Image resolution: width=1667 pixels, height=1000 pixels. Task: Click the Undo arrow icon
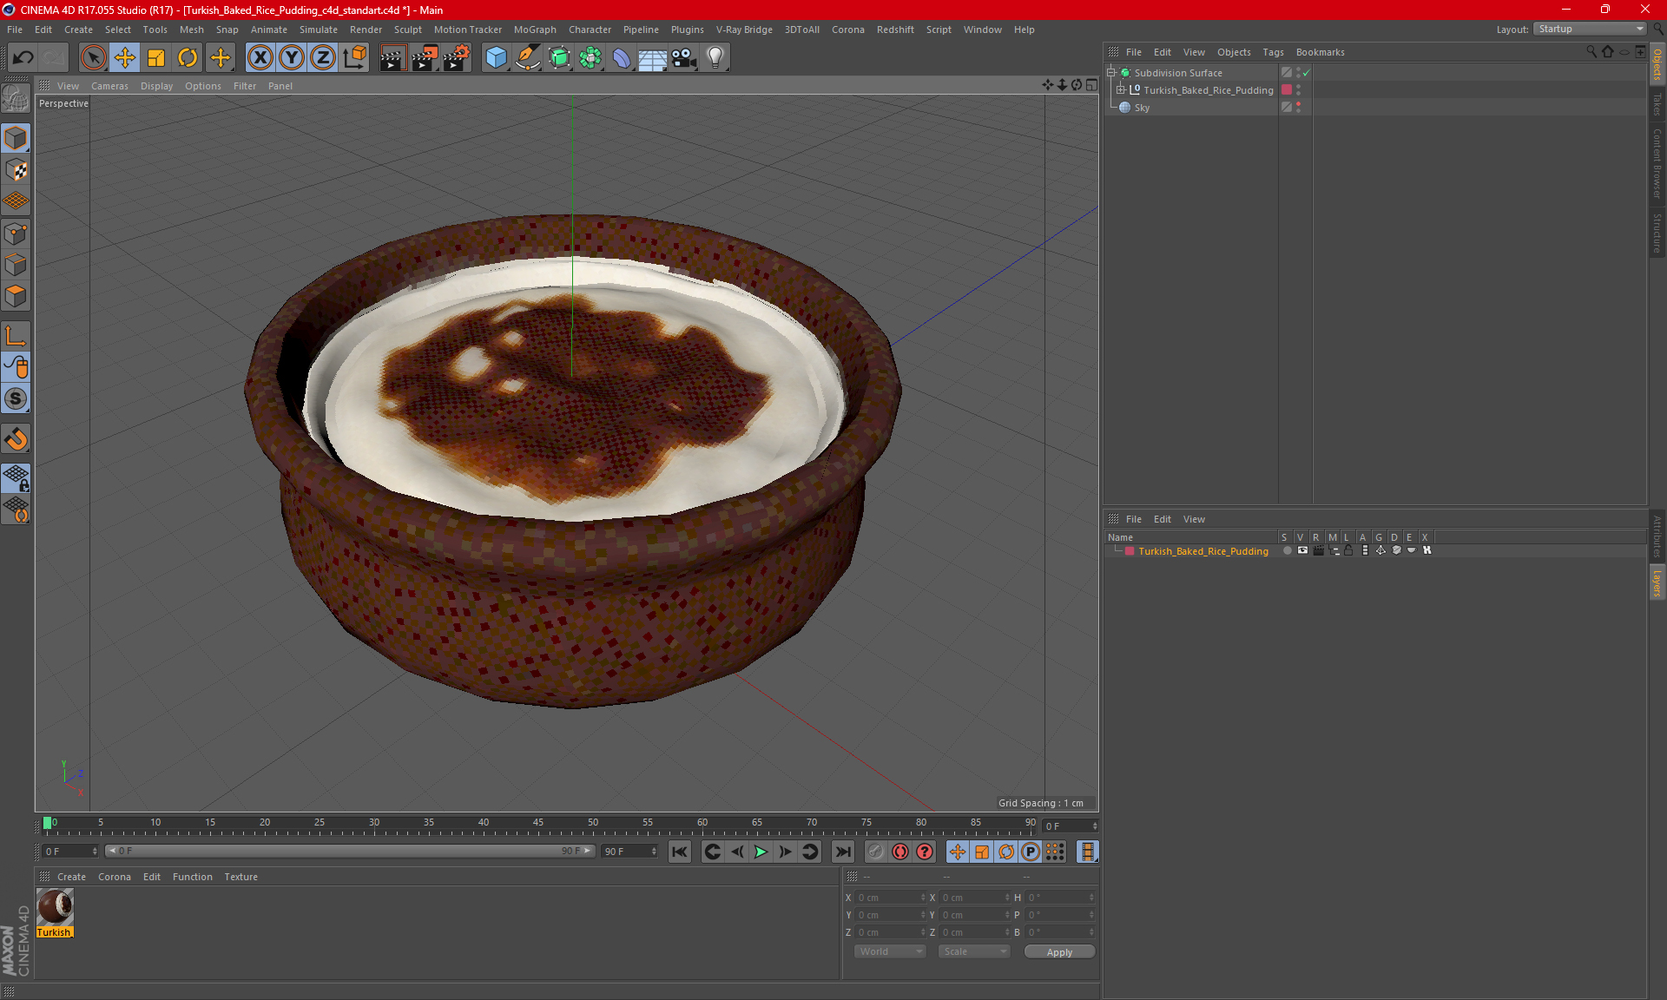[x=23, y=58]
